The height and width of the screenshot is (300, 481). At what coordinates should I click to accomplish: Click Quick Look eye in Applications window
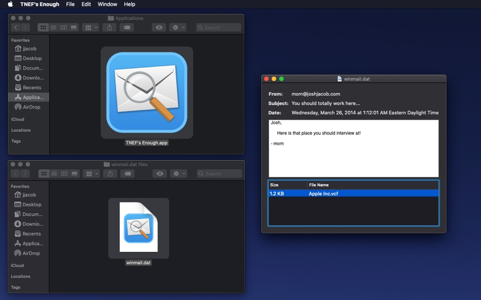point(159,28)
